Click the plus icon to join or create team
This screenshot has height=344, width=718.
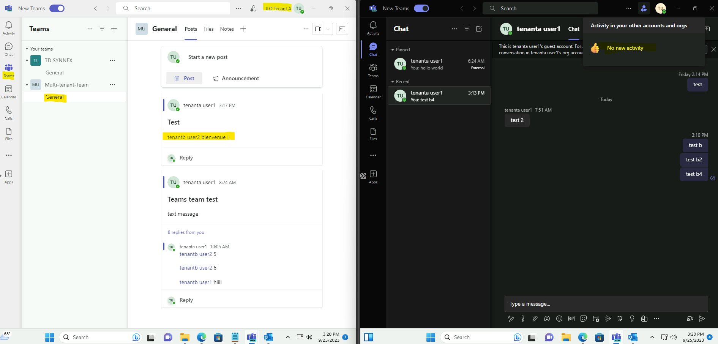pos(114,29)
